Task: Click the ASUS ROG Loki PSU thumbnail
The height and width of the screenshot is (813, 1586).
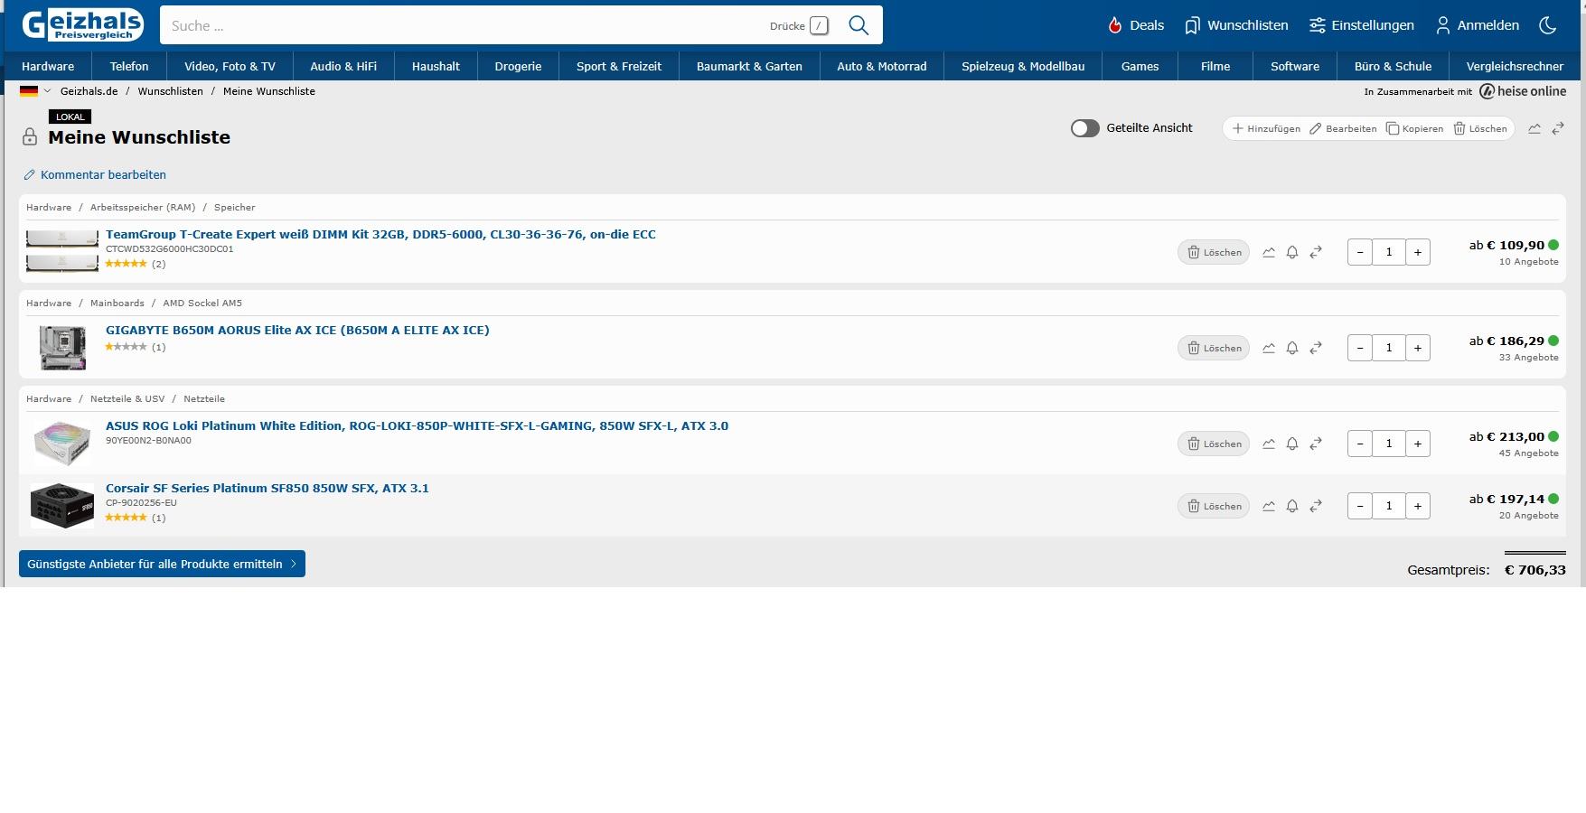Action: pos(62,444)
